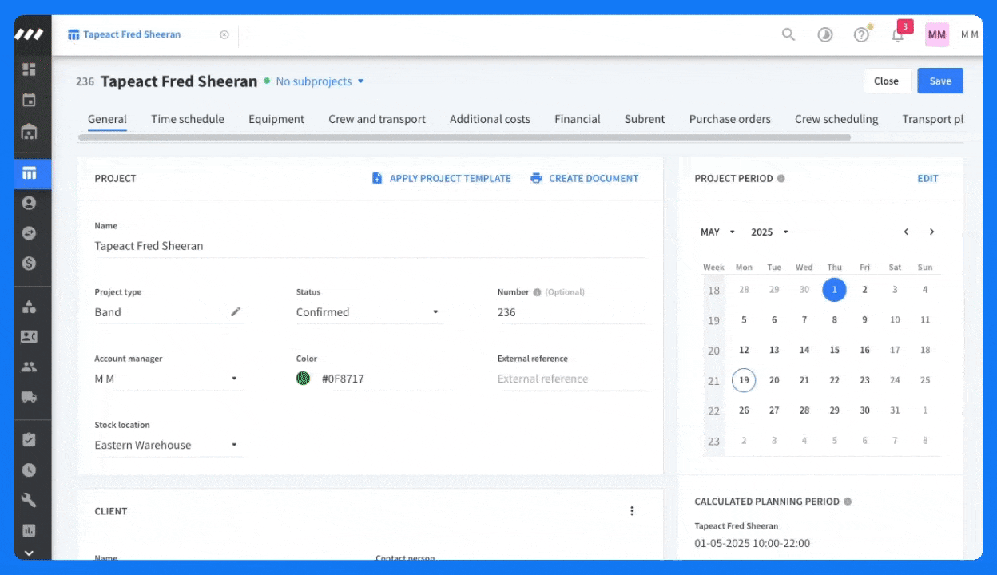Open the person circle icon in sidebar

tap(29, 203)
